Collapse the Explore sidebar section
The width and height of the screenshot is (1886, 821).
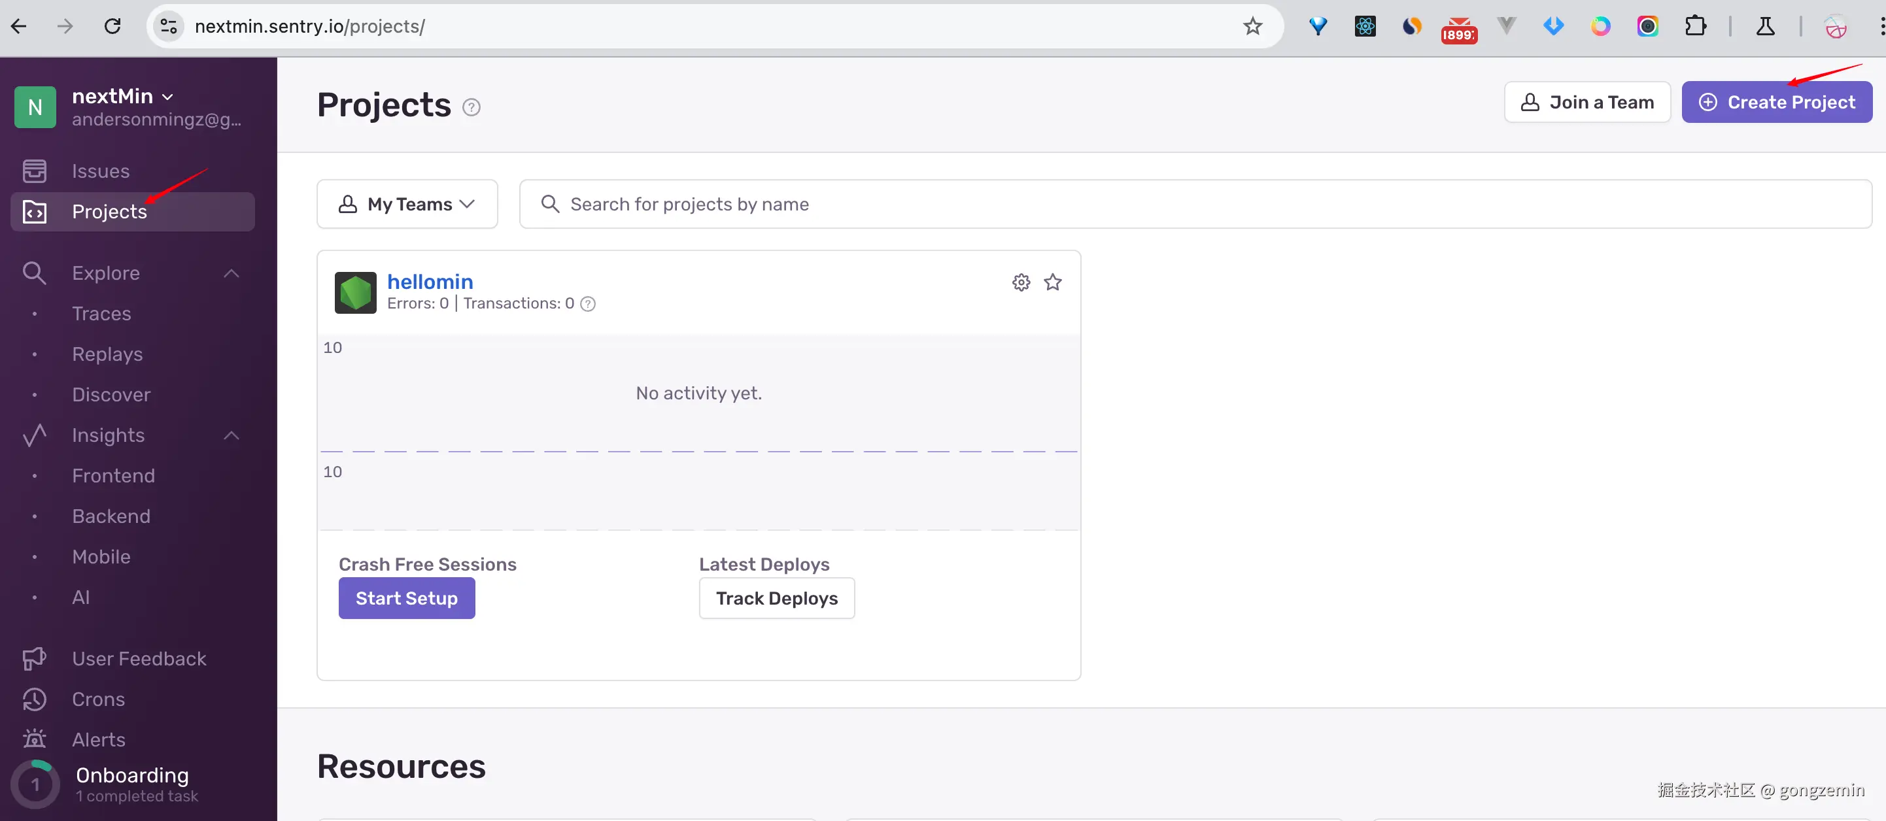click(x=231, y=273)
